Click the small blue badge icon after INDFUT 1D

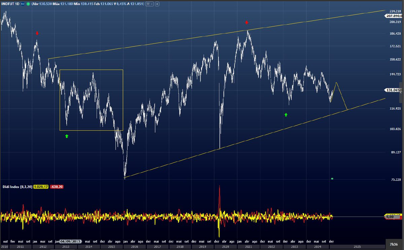(x=23, y=4)
